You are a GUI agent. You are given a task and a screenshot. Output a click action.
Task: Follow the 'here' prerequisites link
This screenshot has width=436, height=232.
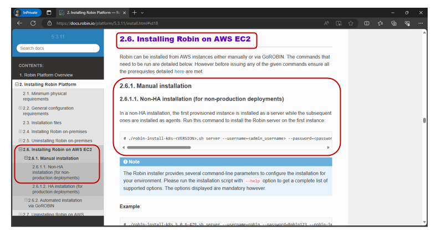click(x=179, y=71)
